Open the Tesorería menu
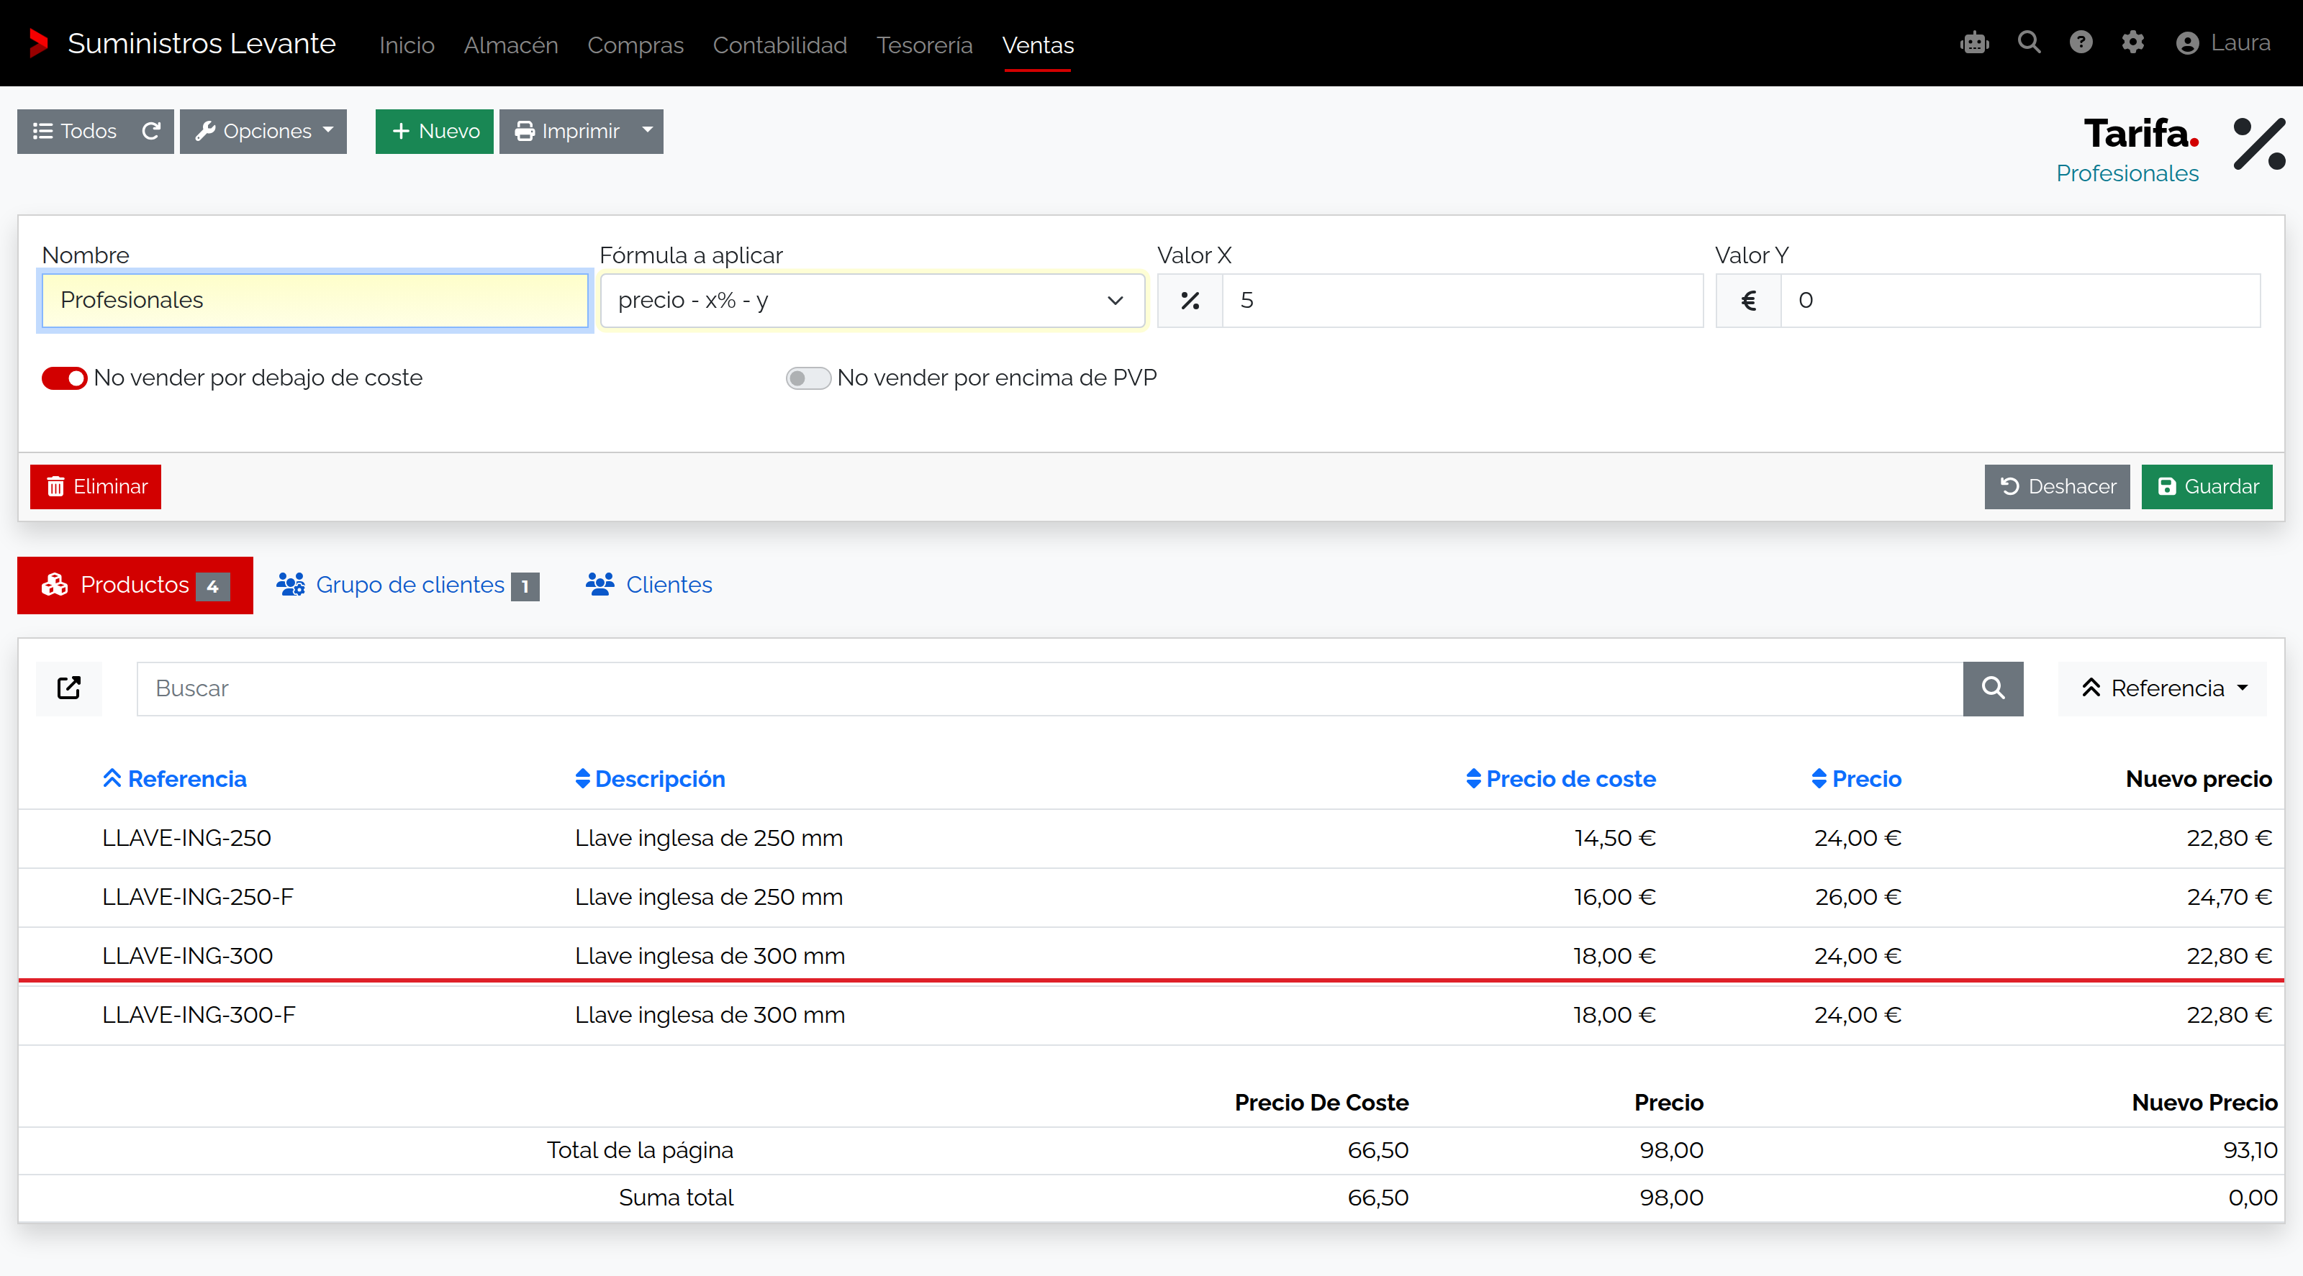 (924, 45)
